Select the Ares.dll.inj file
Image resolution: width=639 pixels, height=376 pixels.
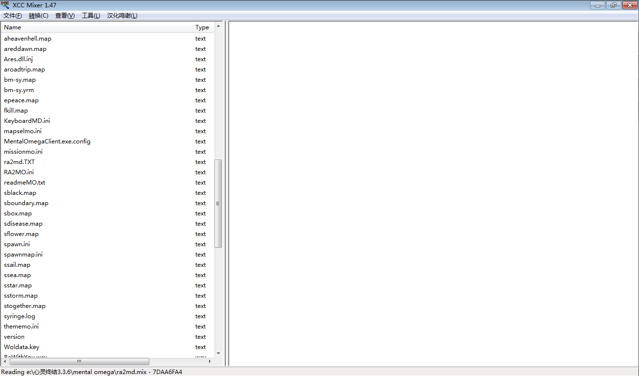pos(18,59)
